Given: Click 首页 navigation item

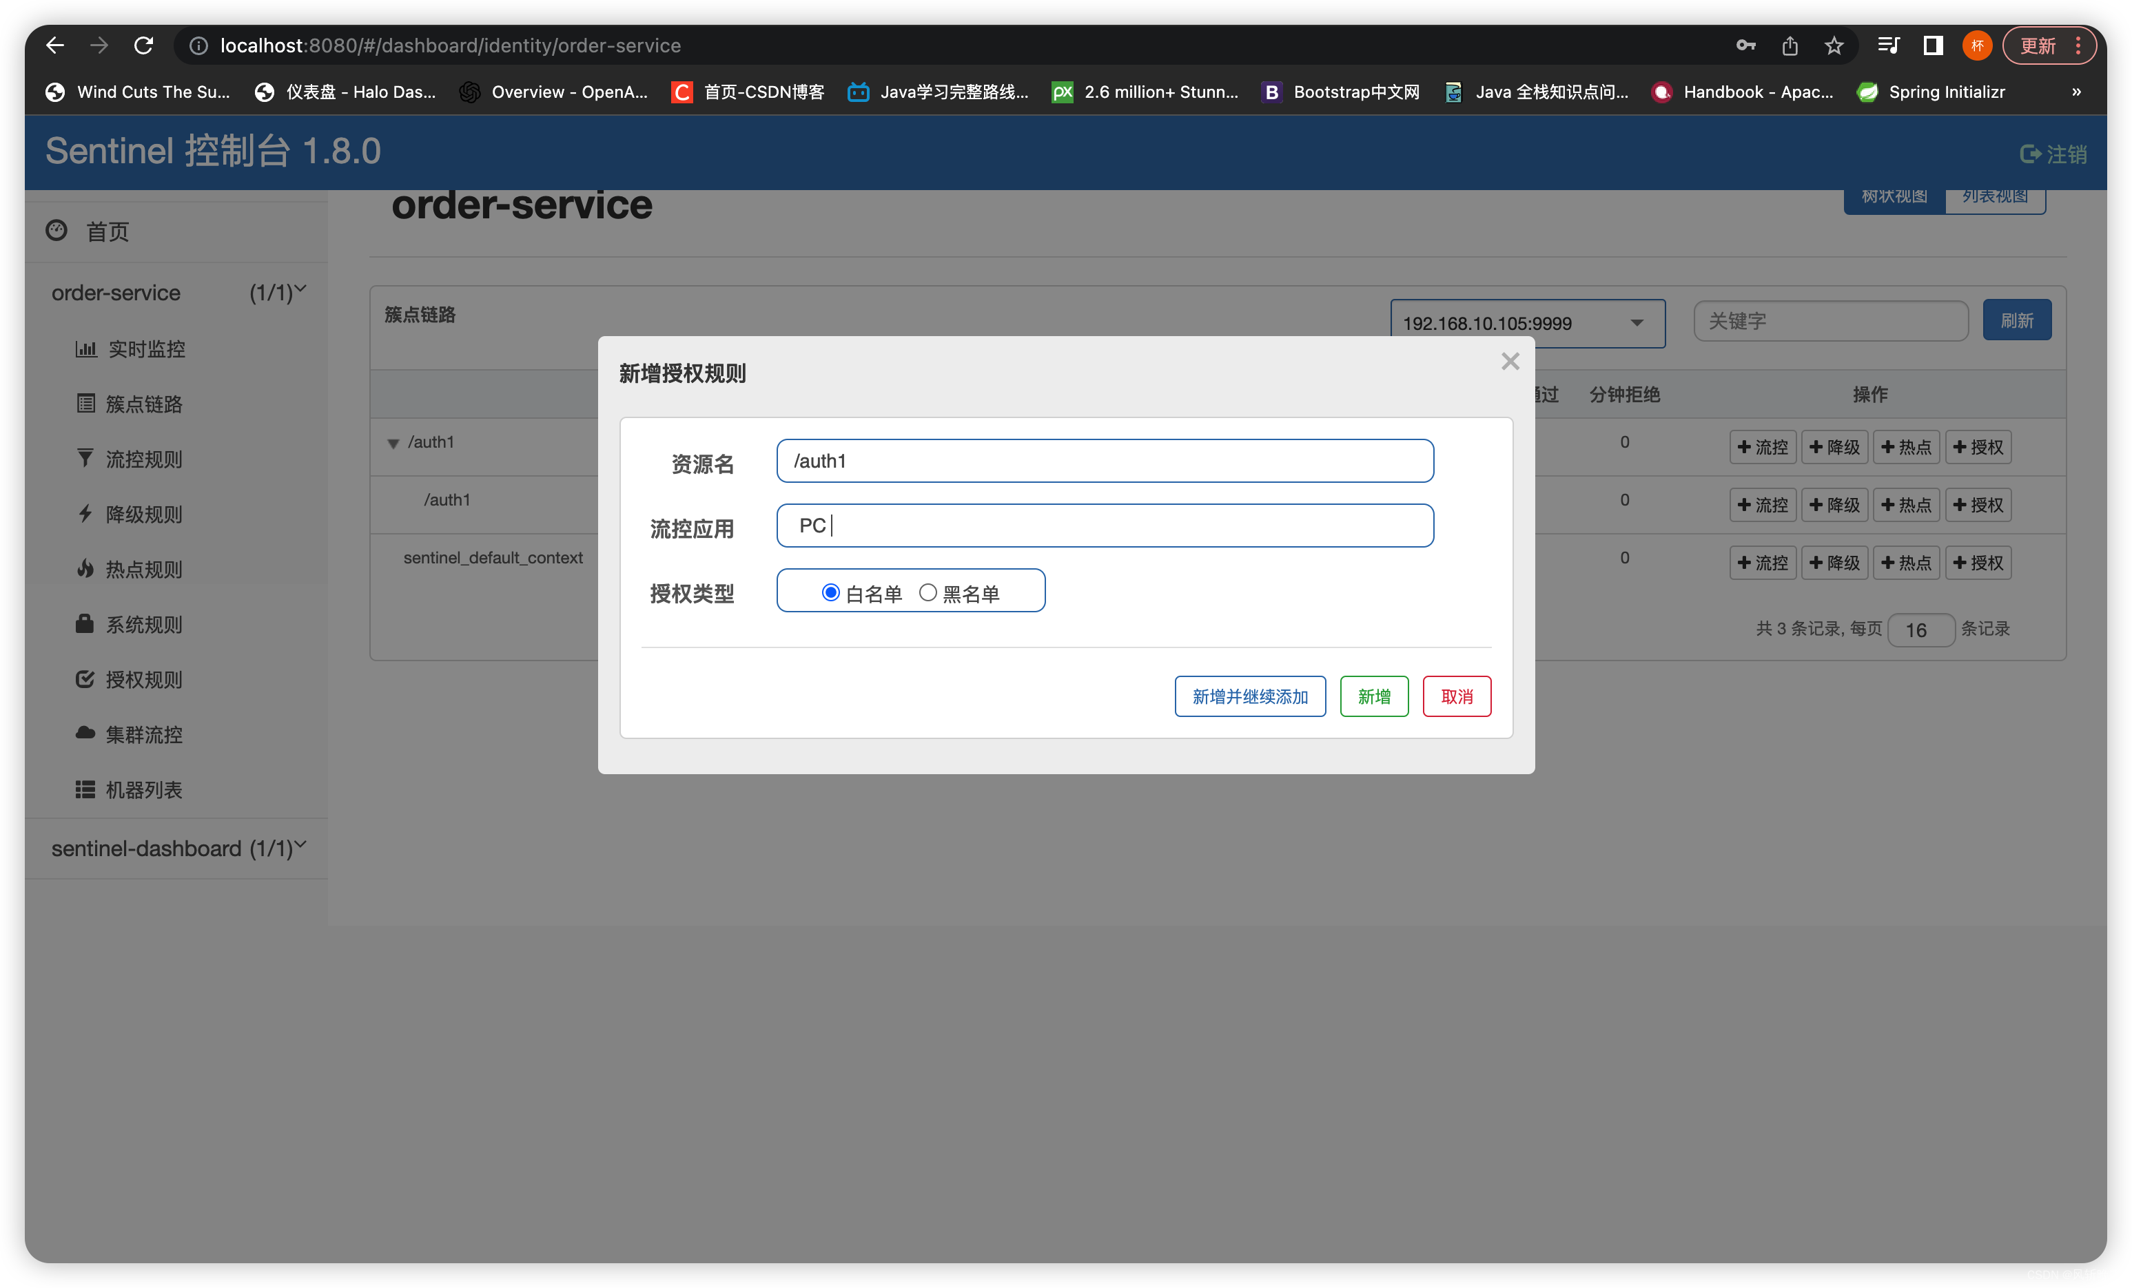Looking at the screenshot, I should tap(108, 229).
